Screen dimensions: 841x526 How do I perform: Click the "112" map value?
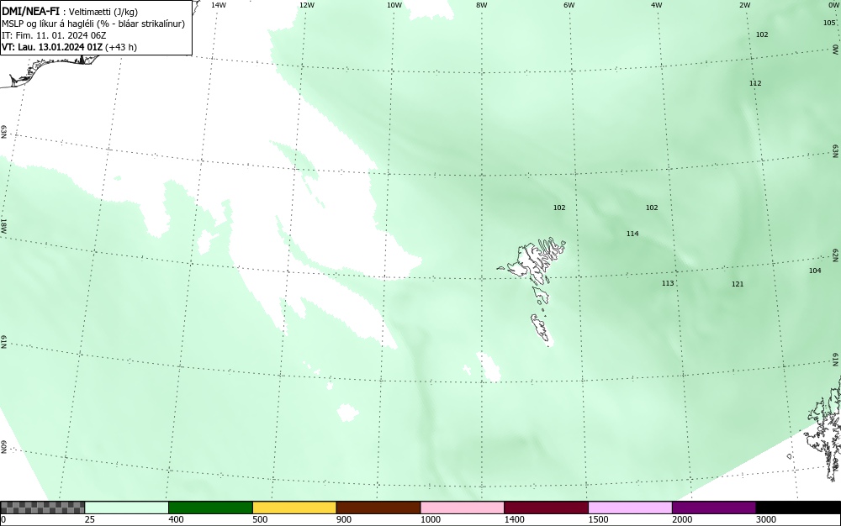[x=755, y=83]
